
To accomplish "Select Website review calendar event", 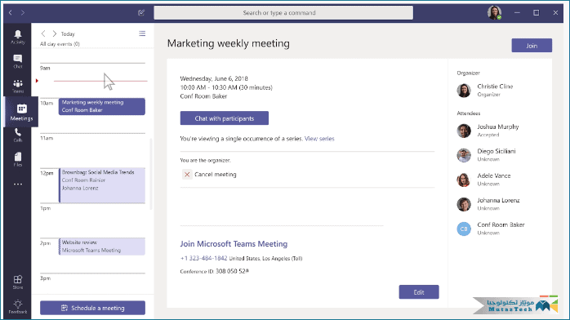I will [102, 247].
